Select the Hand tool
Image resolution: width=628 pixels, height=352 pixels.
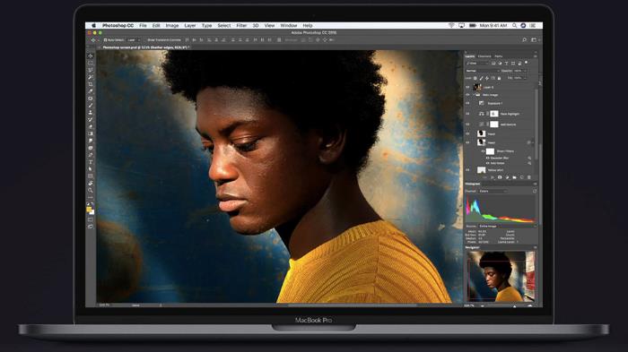(91, 183)
